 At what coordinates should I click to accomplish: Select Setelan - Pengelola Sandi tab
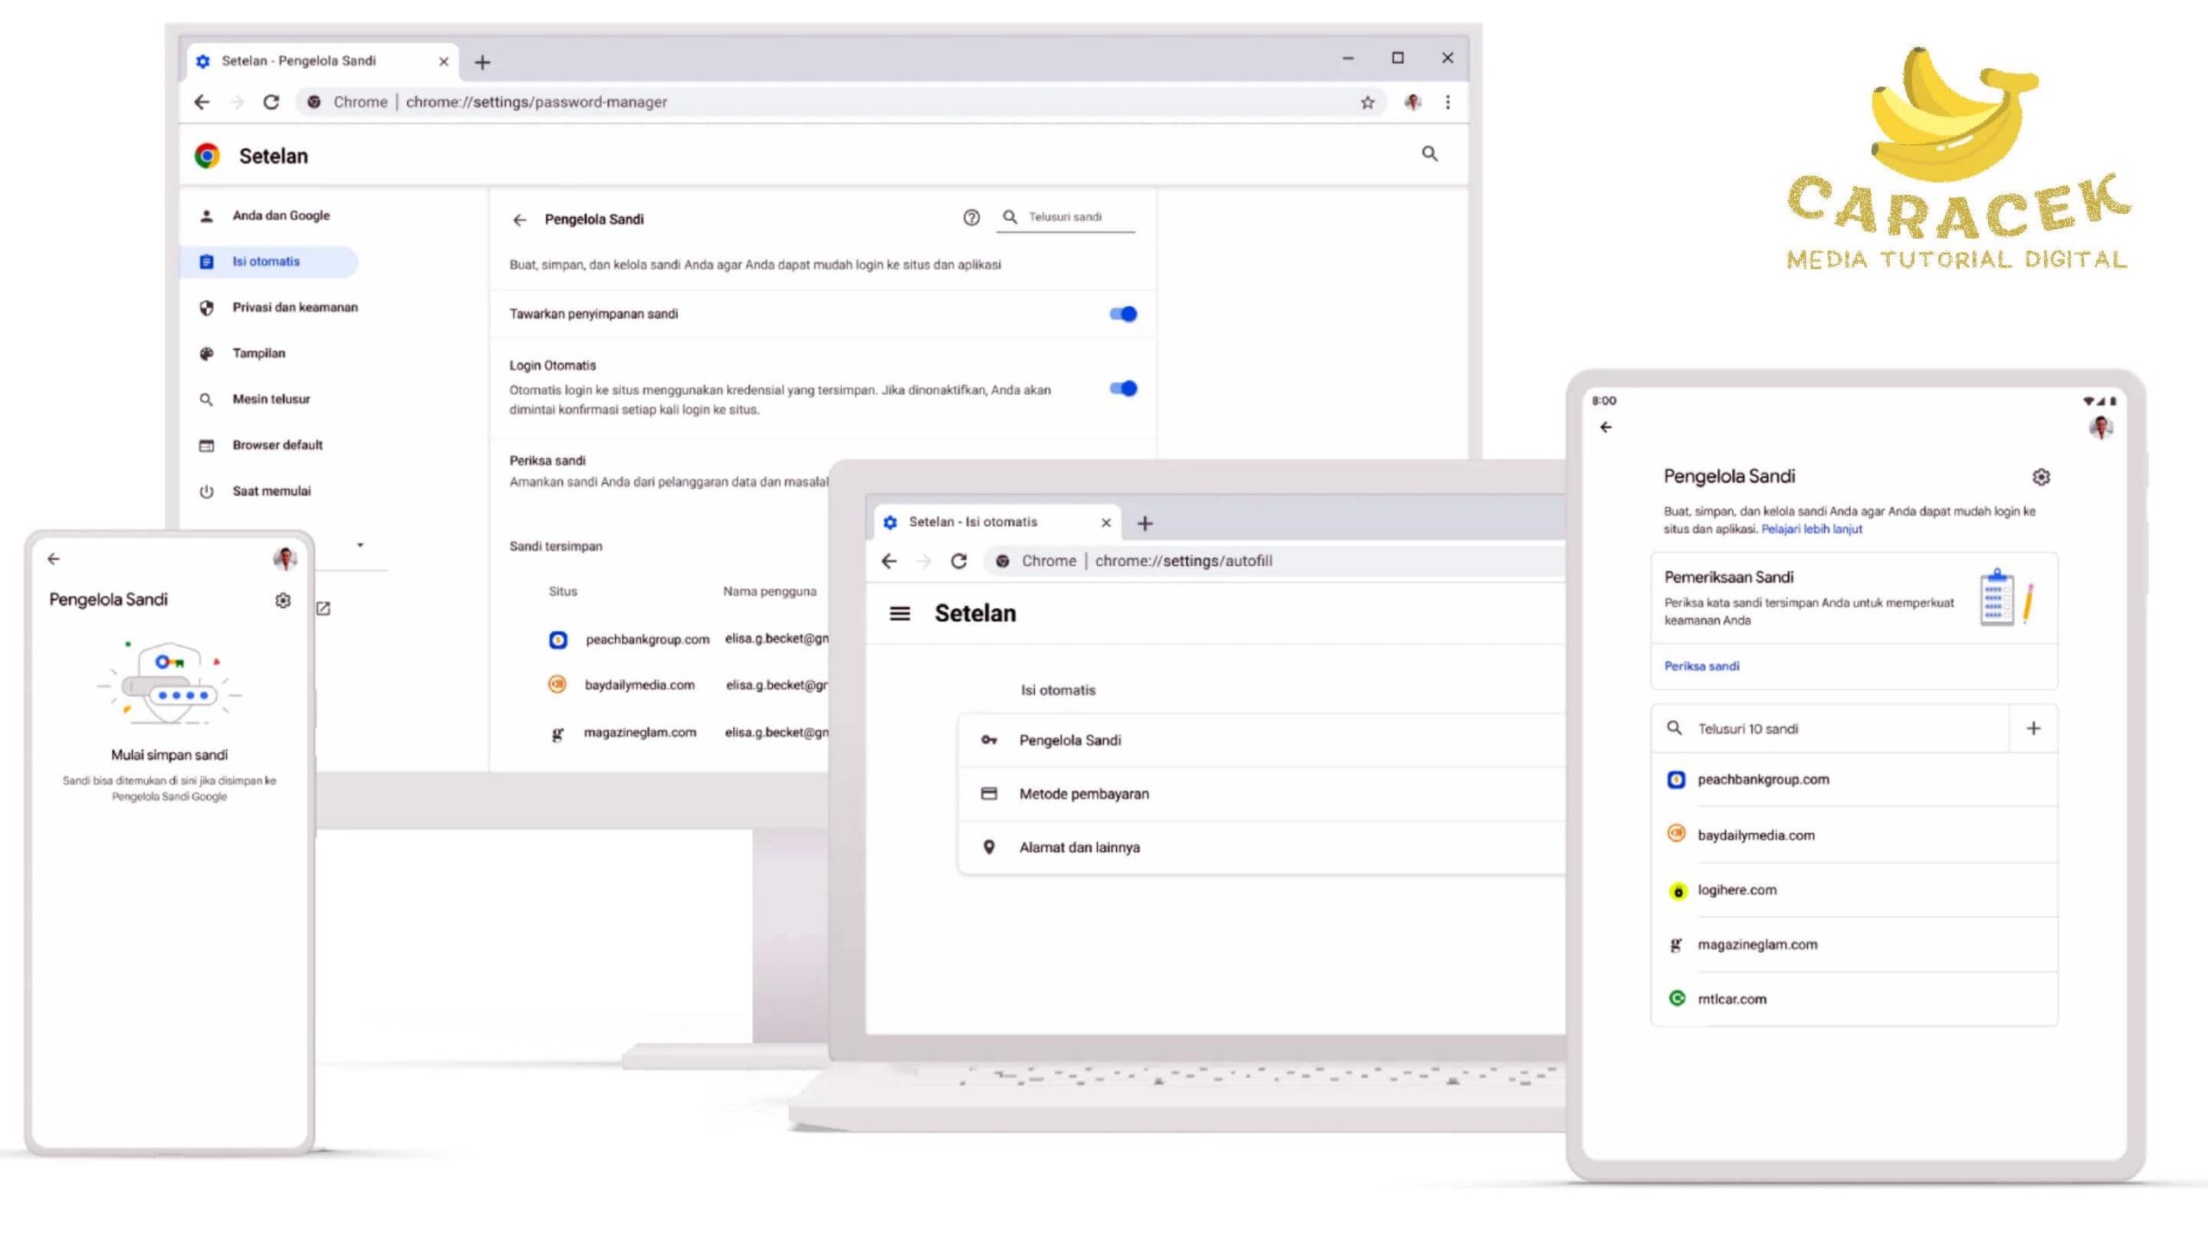tap(323, 61)
